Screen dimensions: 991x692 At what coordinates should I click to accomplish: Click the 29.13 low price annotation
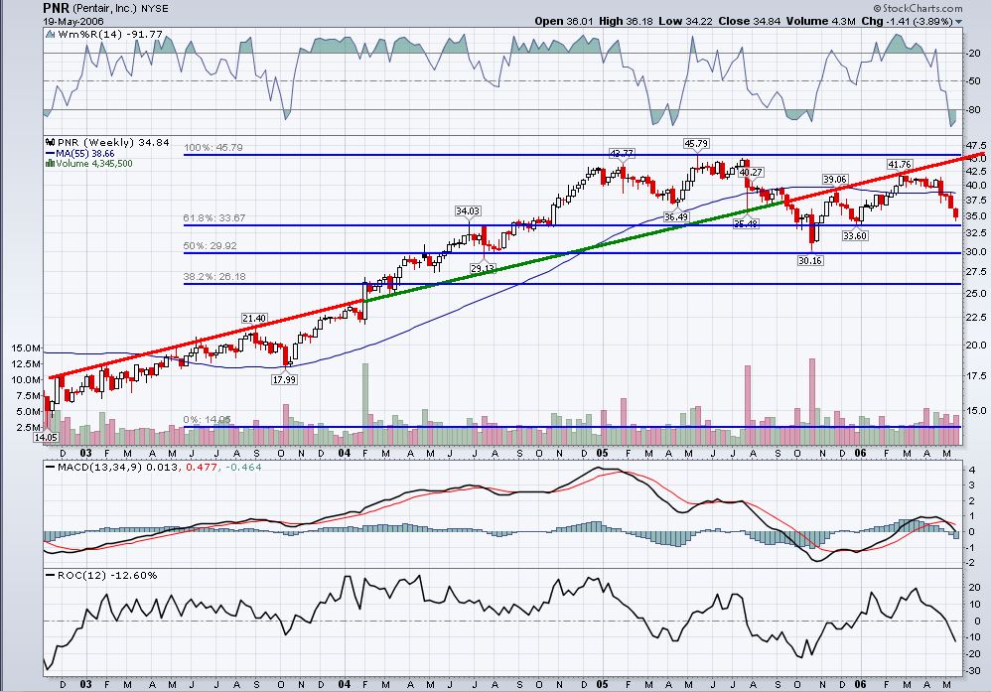[483, 269]
